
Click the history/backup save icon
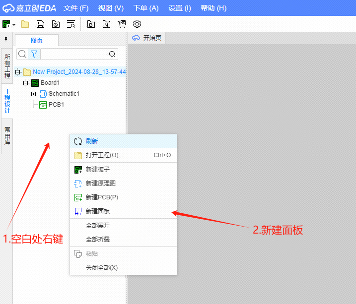point(56,24)
